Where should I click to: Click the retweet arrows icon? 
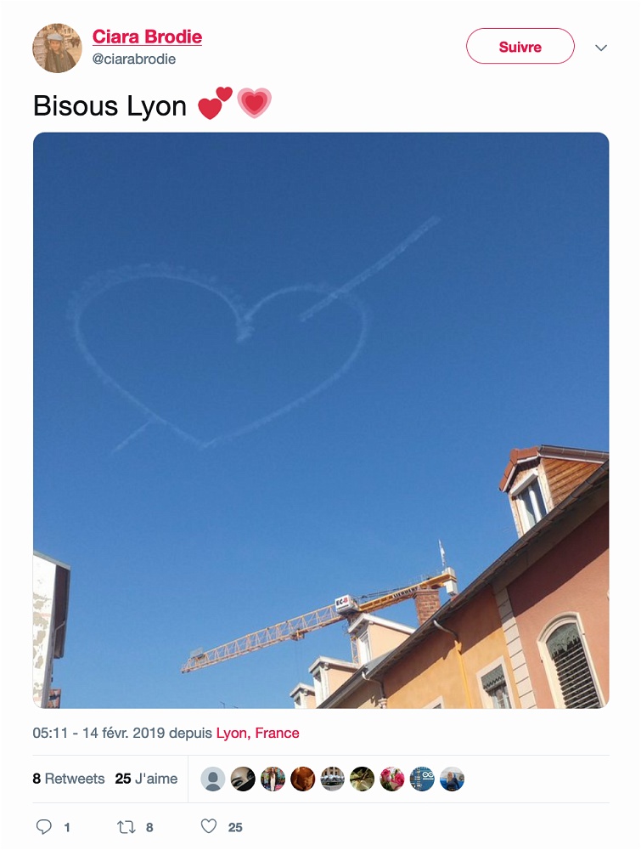127,827
